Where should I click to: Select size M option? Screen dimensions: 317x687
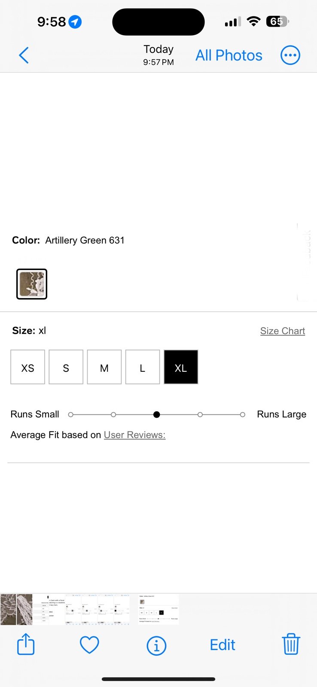point(104,367)
